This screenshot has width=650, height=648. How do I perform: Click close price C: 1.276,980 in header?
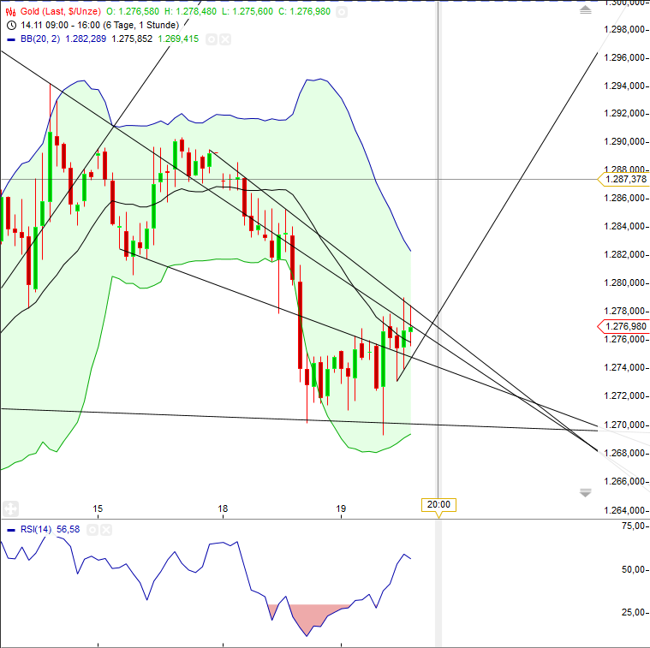[304, 11]
